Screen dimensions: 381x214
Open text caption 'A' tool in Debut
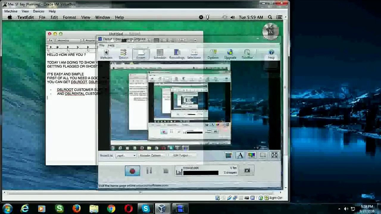240,155
